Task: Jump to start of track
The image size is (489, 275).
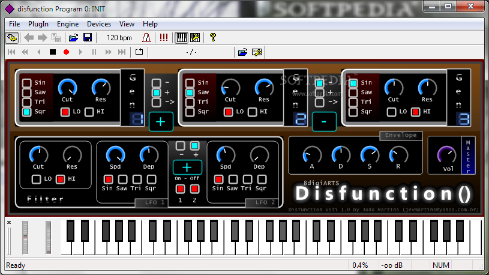Action: [11, 52]
